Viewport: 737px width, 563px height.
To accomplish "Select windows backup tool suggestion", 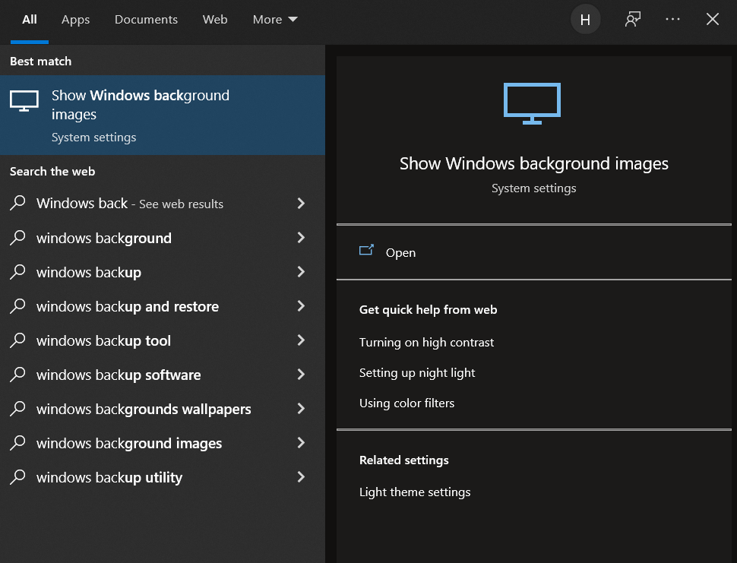I will 163,340.
